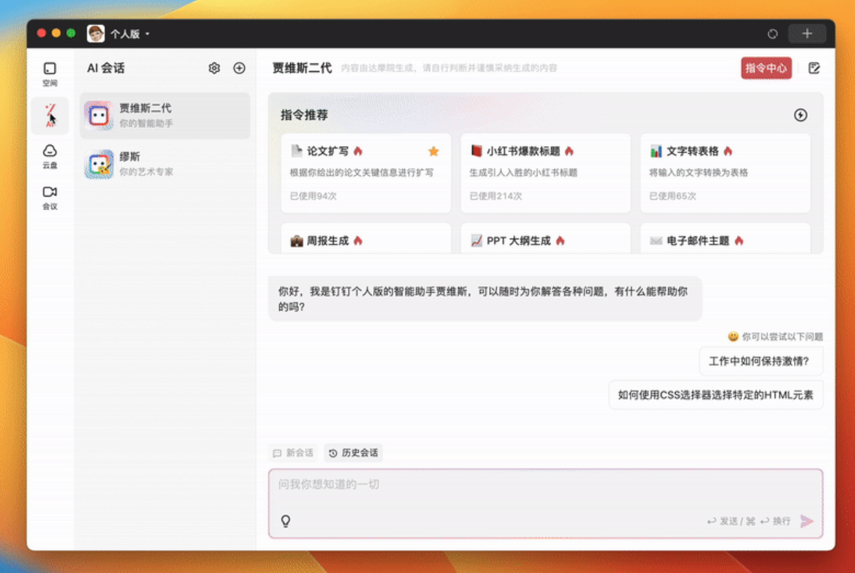Screen dimensions: 855x573
Task: Open the 小红书爆款标题 command card
Action: click(x=545, y=173)
